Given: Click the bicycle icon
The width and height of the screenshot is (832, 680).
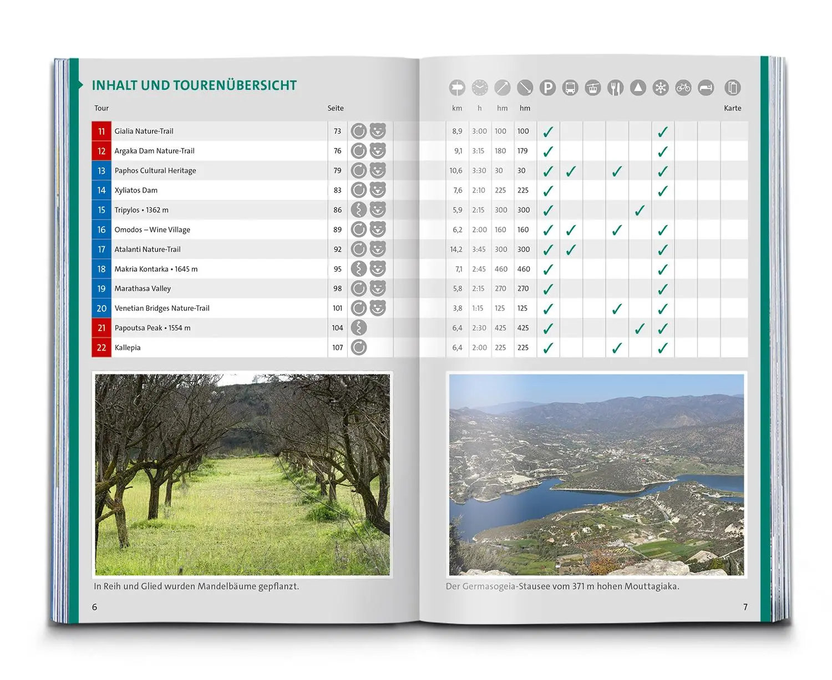Looking at the screenshot, I should (x=683, y=88).
